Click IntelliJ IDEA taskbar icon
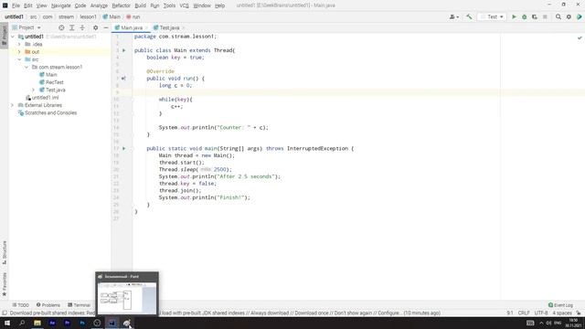Viewport: 585px width, 329px height. click(112, 323)
